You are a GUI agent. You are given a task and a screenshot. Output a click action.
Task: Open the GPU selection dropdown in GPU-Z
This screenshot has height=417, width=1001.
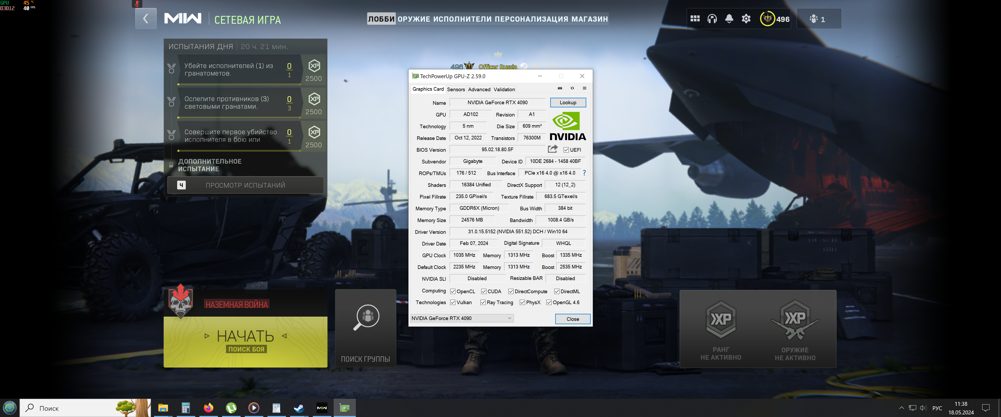coord(462,318)
